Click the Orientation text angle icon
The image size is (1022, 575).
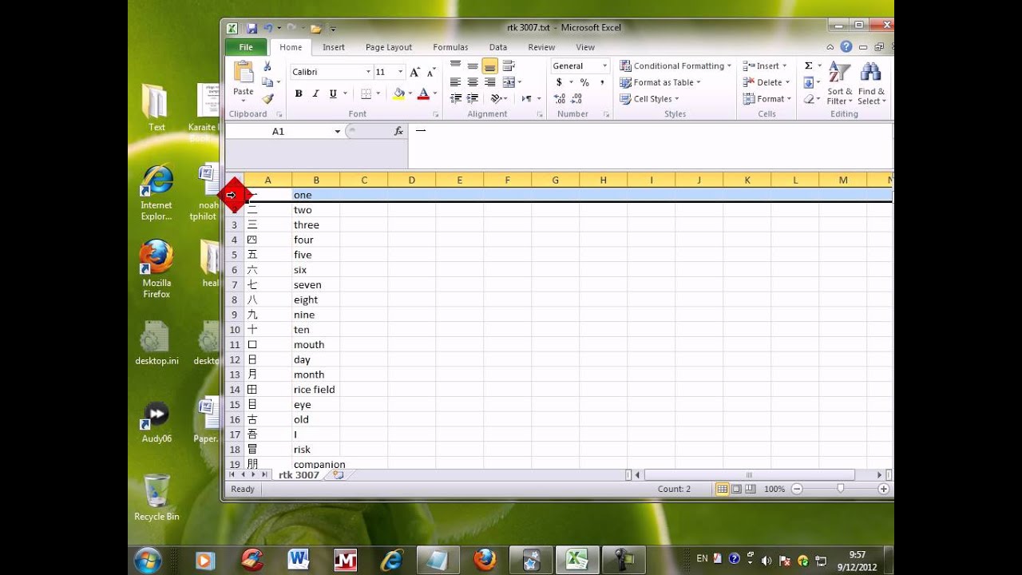click(496, 99)
